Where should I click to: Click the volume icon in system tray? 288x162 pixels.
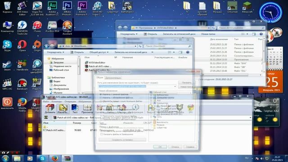pyautogui.click(x=262, y=158)
